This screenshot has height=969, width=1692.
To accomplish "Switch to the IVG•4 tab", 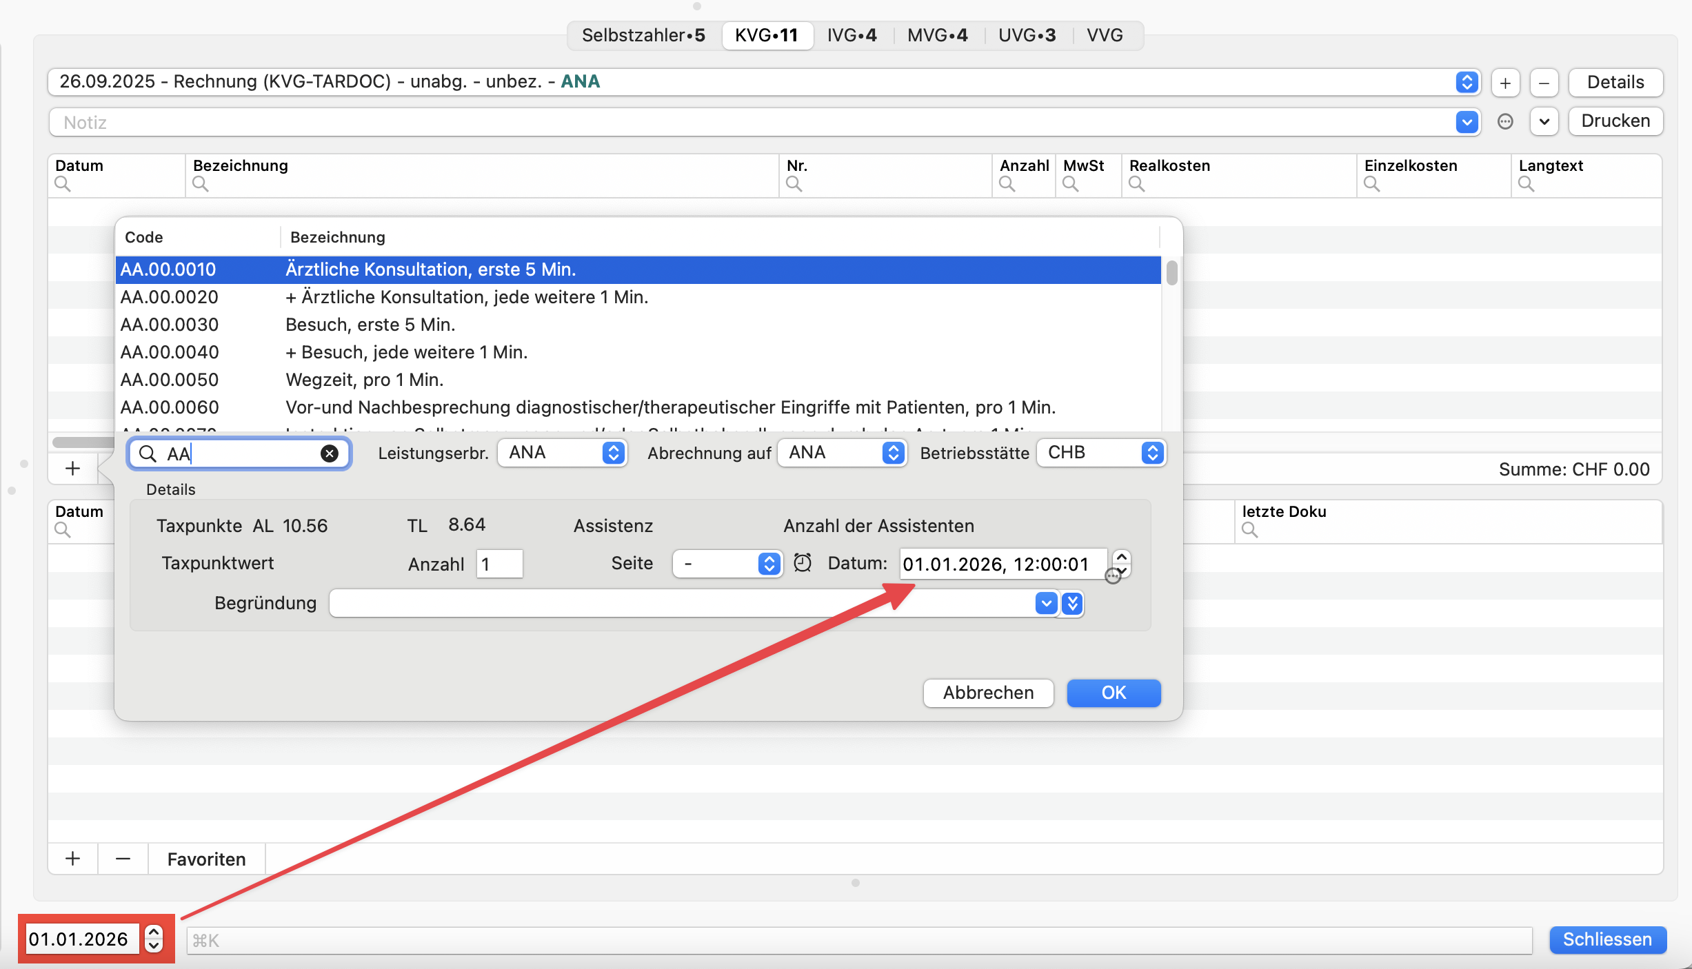I will (852, 35).
